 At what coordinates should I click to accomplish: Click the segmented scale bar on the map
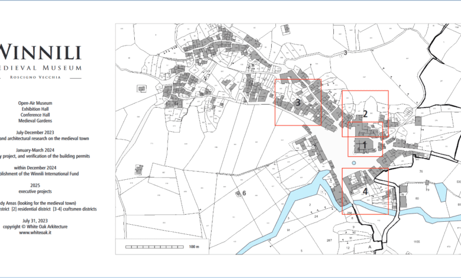click(154, 247)
